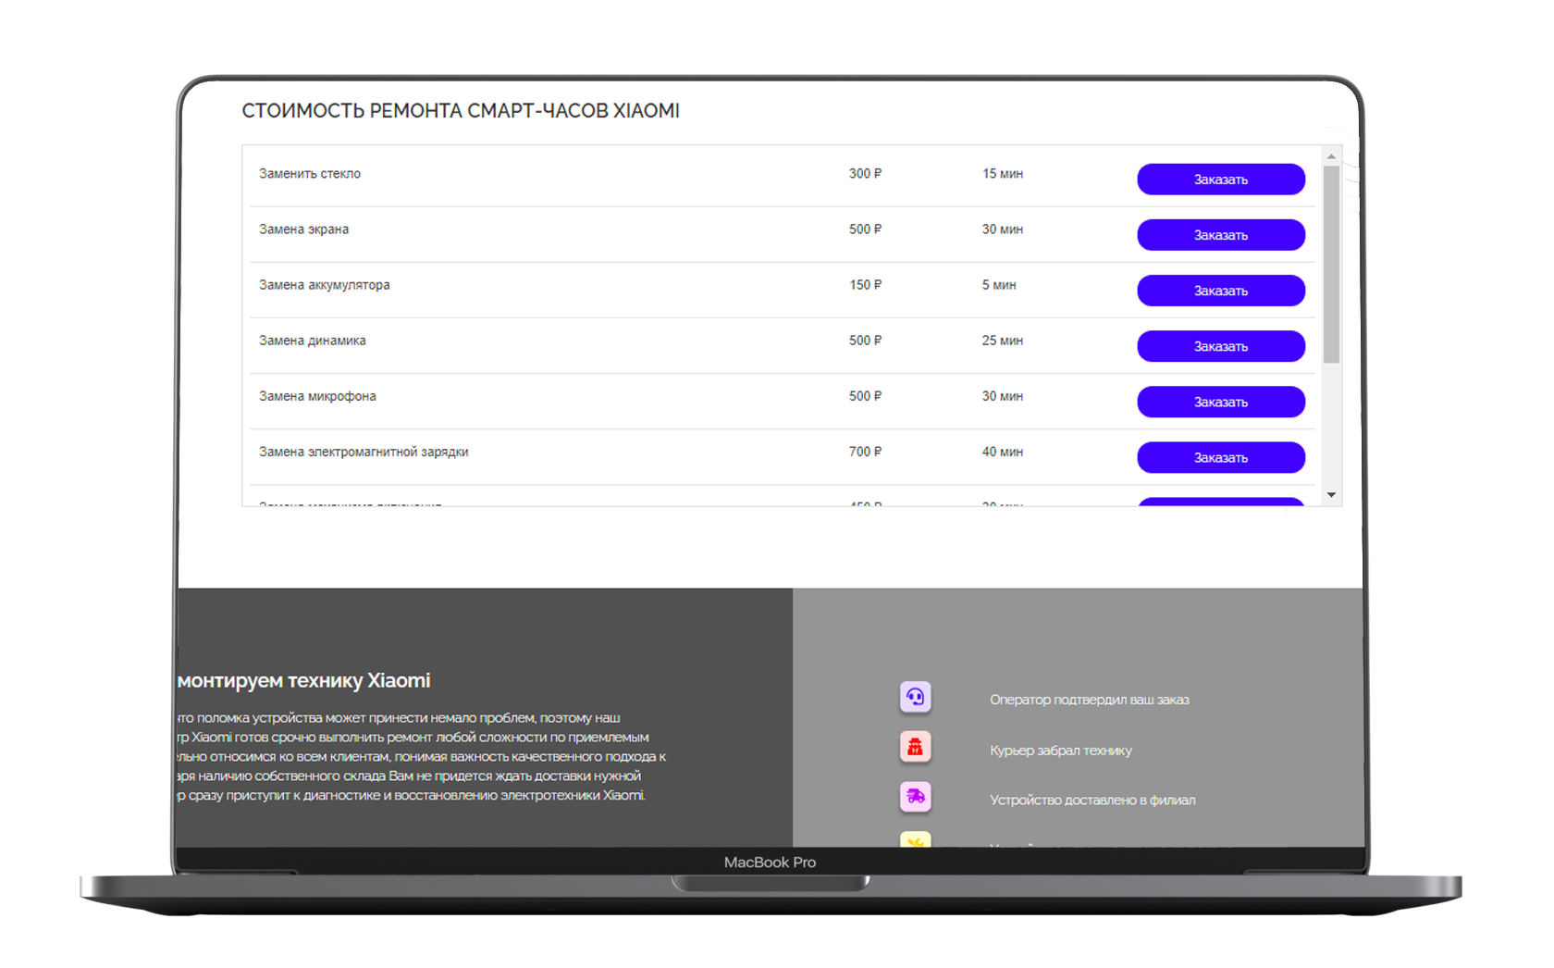Click the 500 ₽ price for 'Замена динамика'
1554x968 pixels.
[x=865, y=341]
